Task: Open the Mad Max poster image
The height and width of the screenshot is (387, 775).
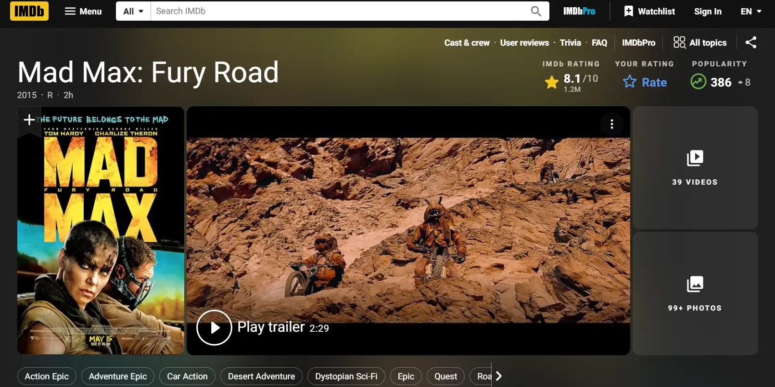Action: tap(101, 231)
